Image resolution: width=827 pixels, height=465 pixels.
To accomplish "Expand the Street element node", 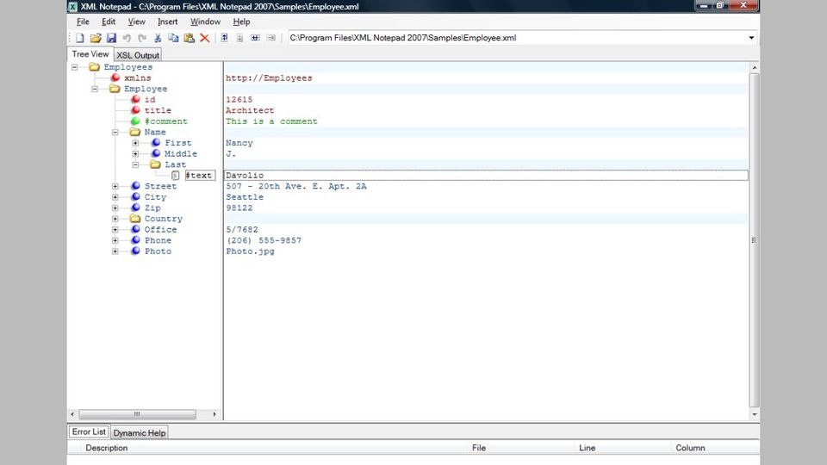I will 115,186.
